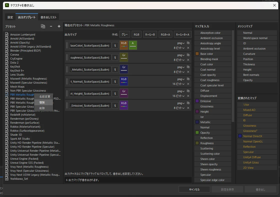Remove preset with the minus icon
The height and width of the screenshot is (197, 280).
tap(51, 26)
